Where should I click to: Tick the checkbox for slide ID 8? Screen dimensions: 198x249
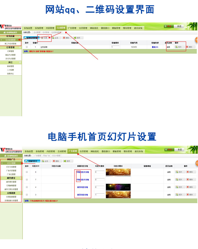click(x=27, y=172)
